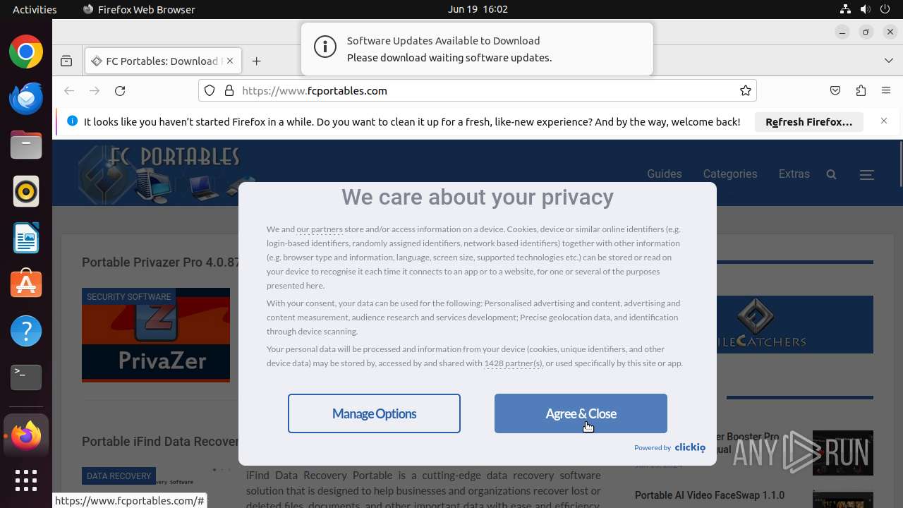Open the Categories menu item

point(729,174)
